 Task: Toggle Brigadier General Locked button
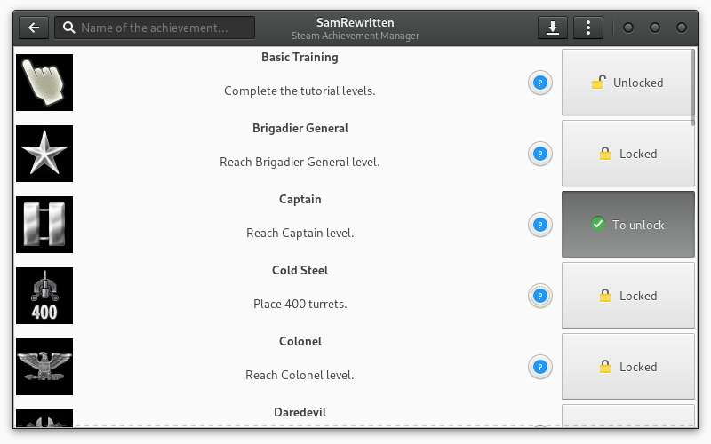pos(628,154)
